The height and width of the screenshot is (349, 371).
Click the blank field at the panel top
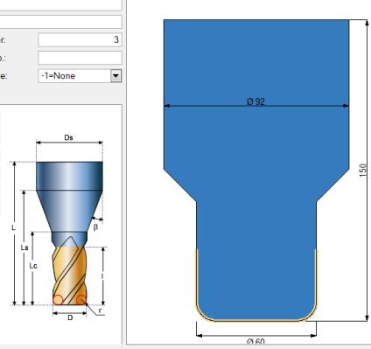[60, 22]
